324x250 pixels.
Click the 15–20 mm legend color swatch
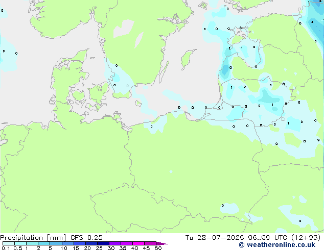80,243
